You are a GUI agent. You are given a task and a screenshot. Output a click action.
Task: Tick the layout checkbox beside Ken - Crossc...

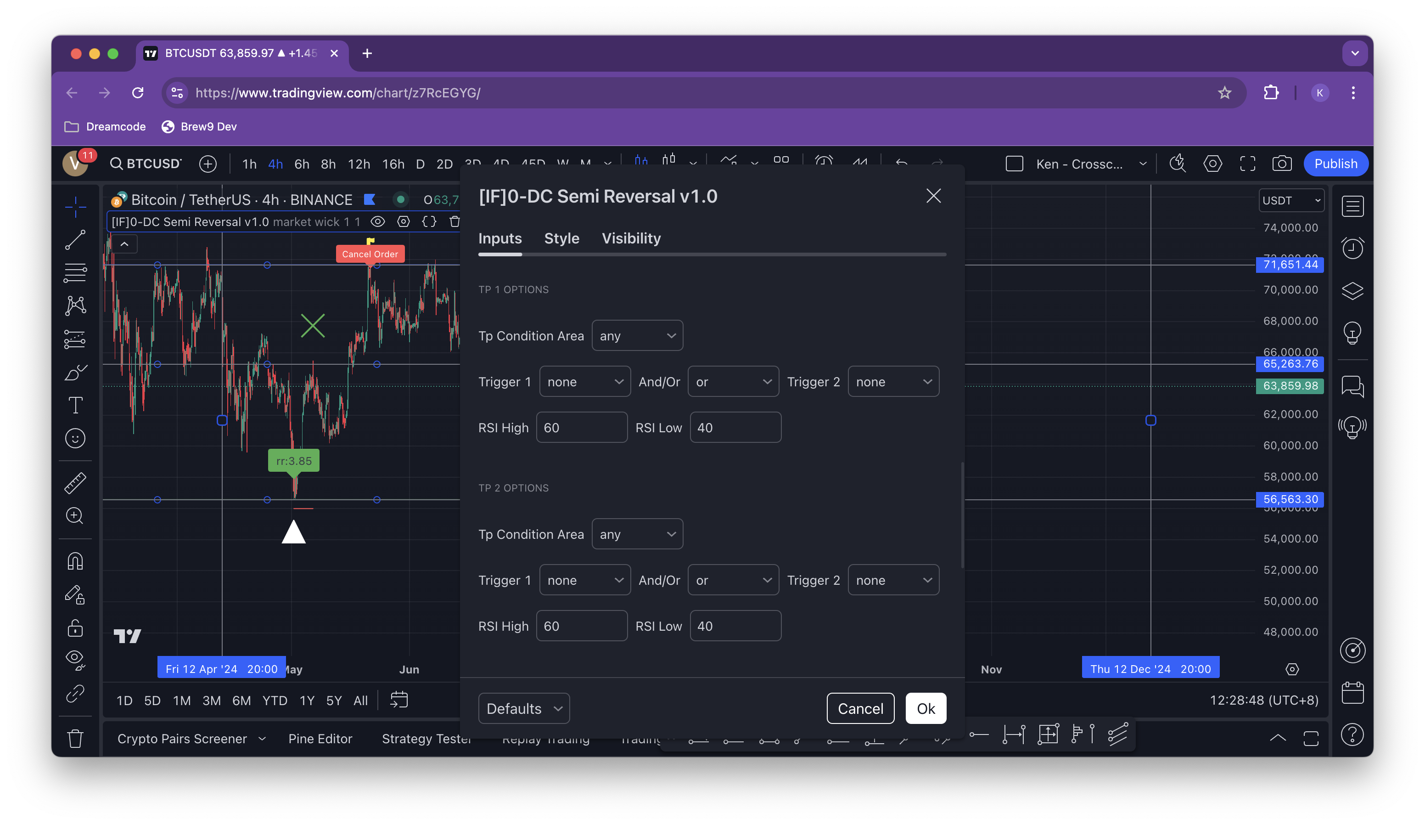pos(1015,164)
